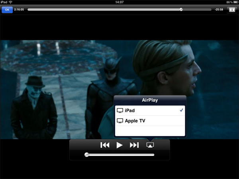
Task: Click the volume slider knob
Action: click(x=86, y=155)
